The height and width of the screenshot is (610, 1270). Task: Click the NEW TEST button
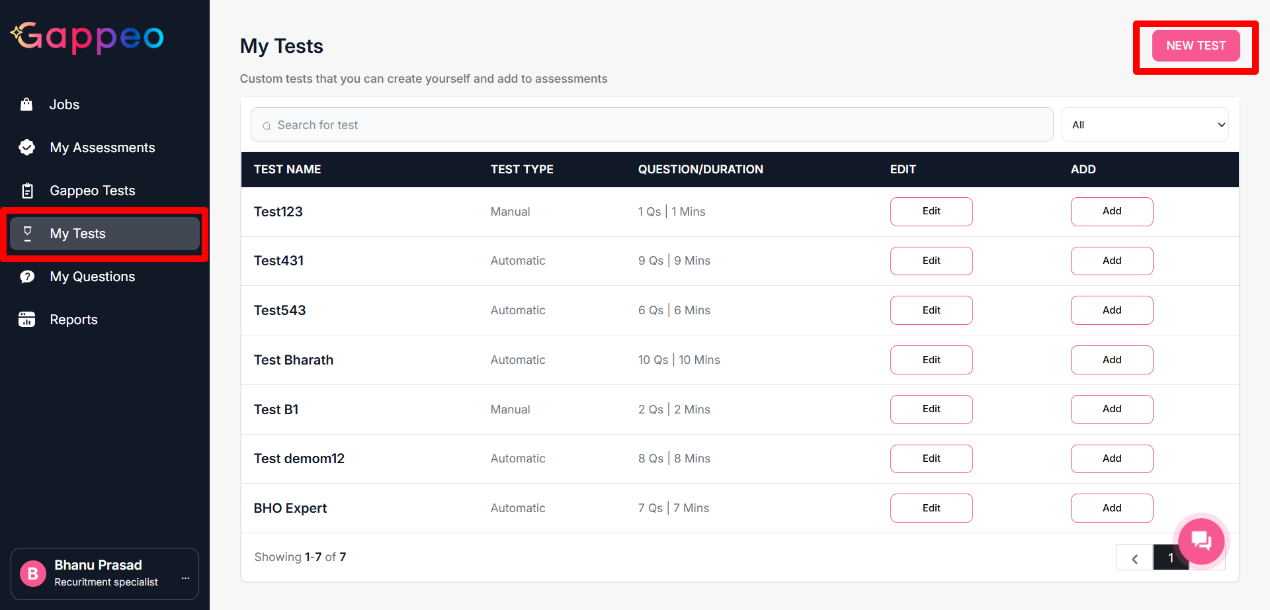[x=1195, y=46]
